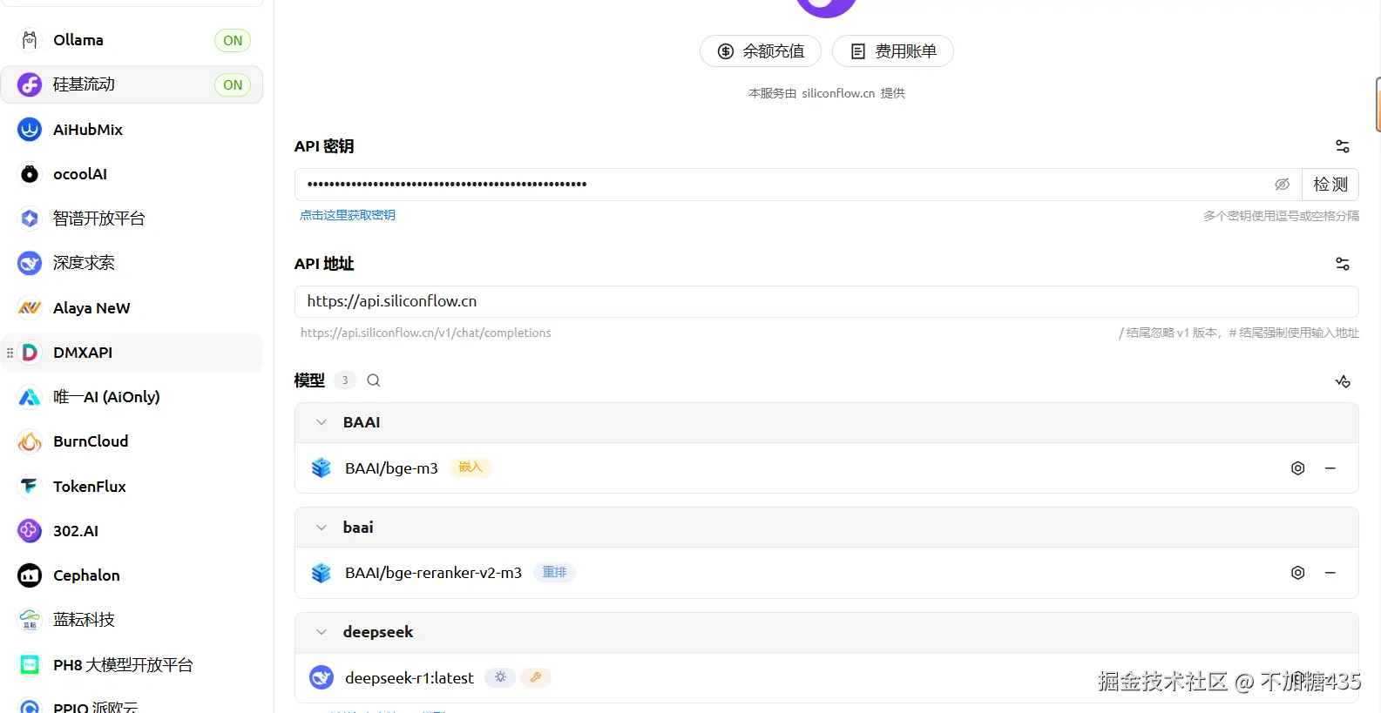Select TokenFlux provider
This screenshot has width=1381, height=713.
point(132,487)
